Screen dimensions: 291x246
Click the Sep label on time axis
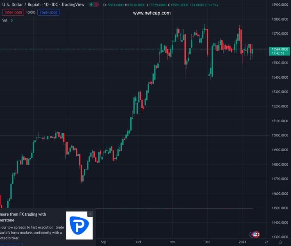103,242
